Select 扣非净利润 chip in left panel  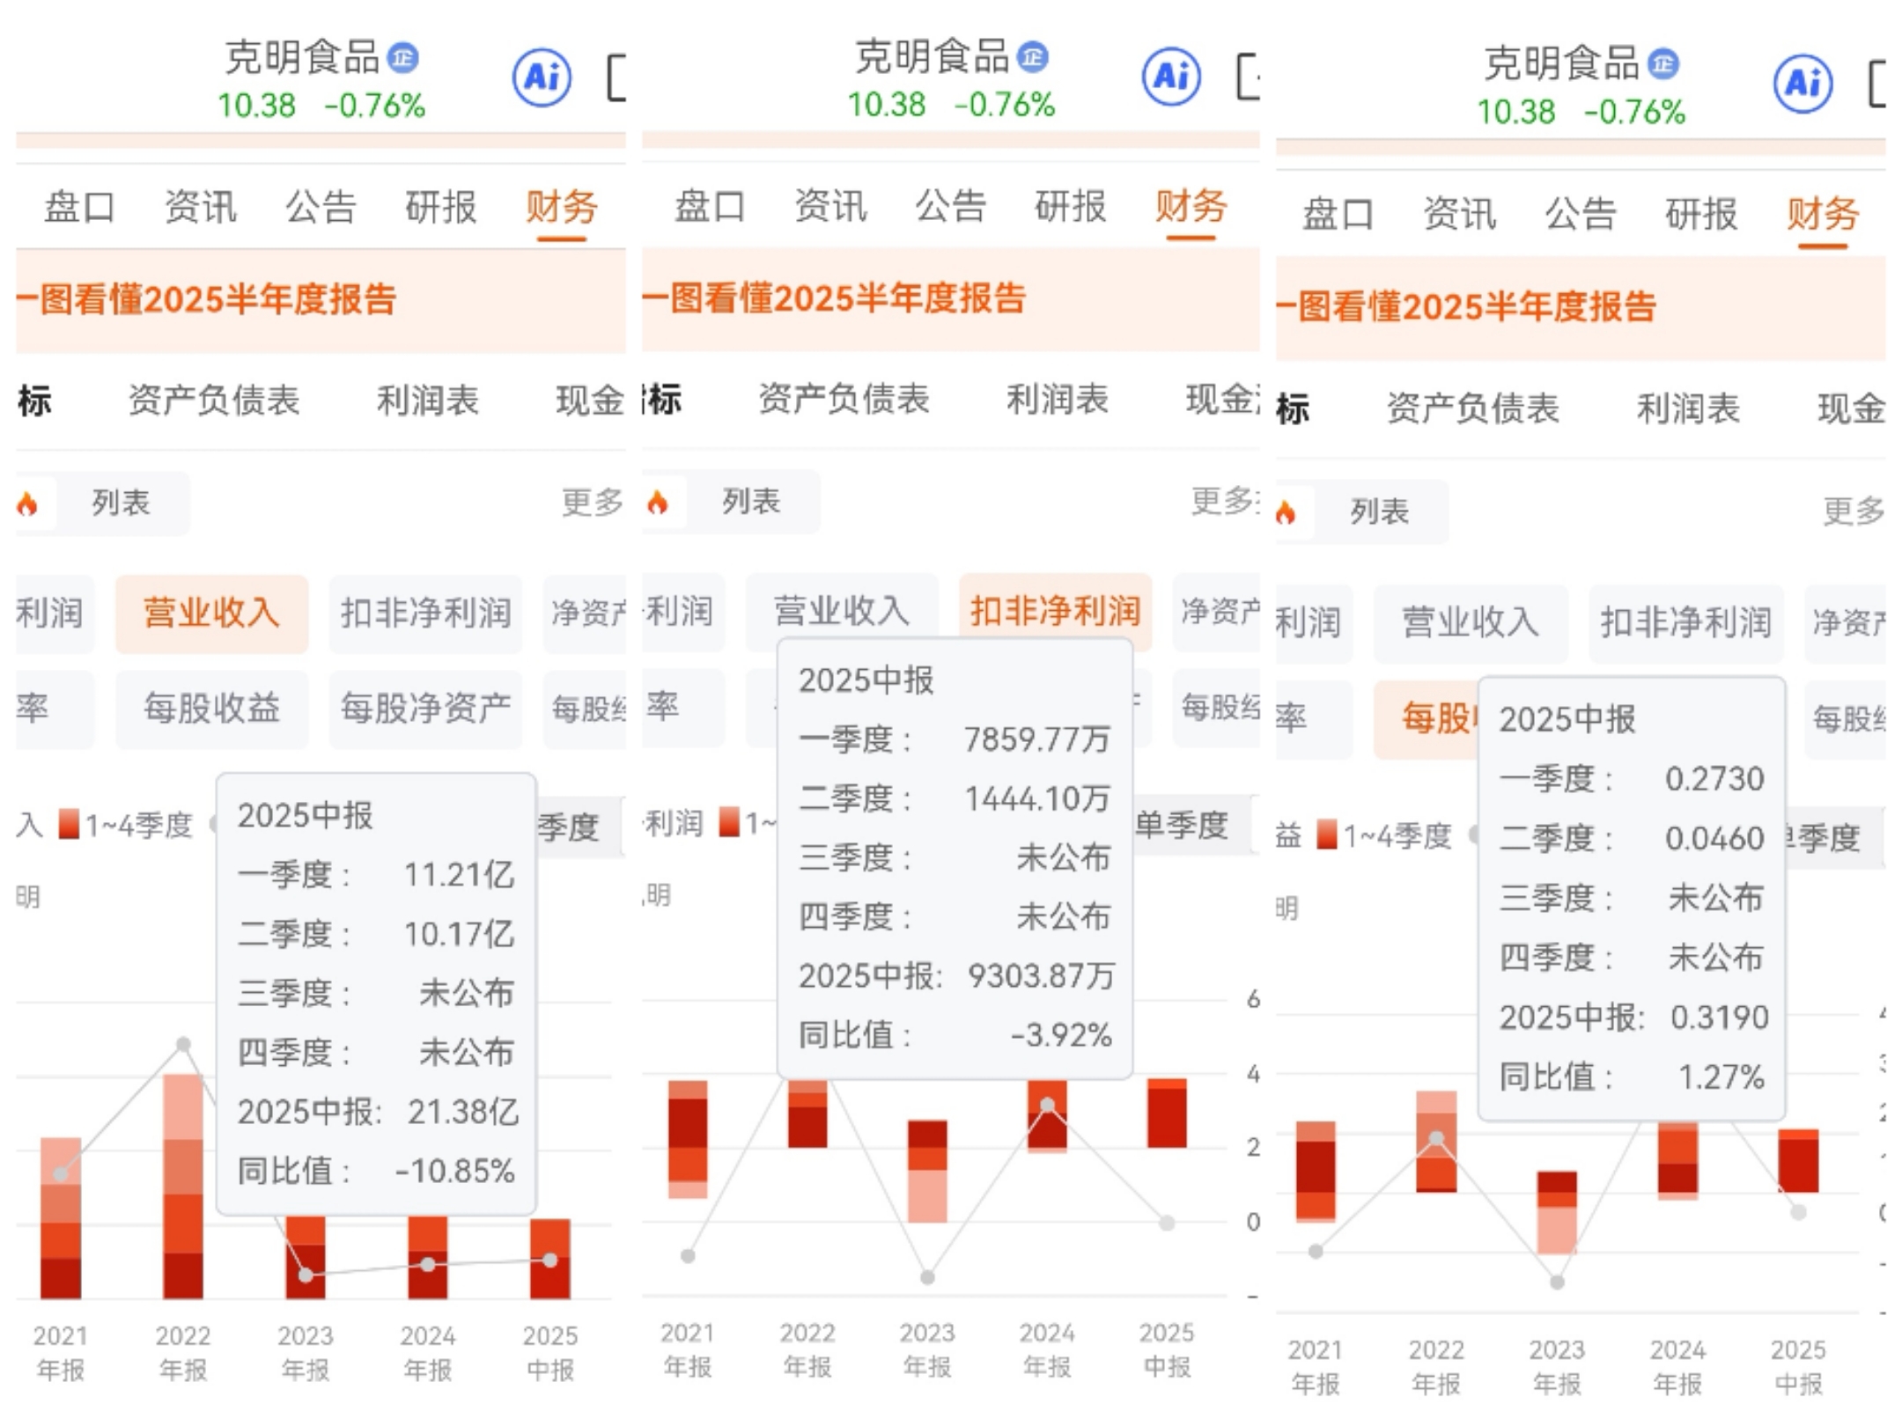[x=426, y=614]
